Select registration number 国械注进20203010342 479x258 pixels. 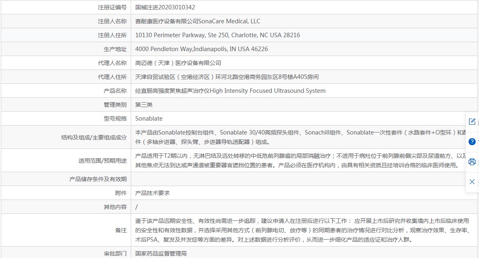[165, 7]
